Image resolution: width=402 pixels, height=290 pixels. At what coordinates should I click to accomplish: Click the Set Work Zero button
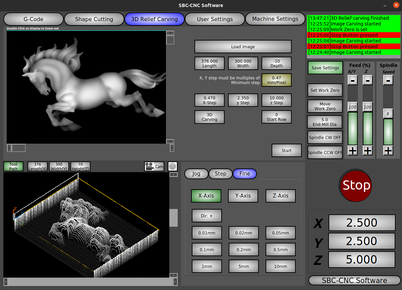coord(325,90)
